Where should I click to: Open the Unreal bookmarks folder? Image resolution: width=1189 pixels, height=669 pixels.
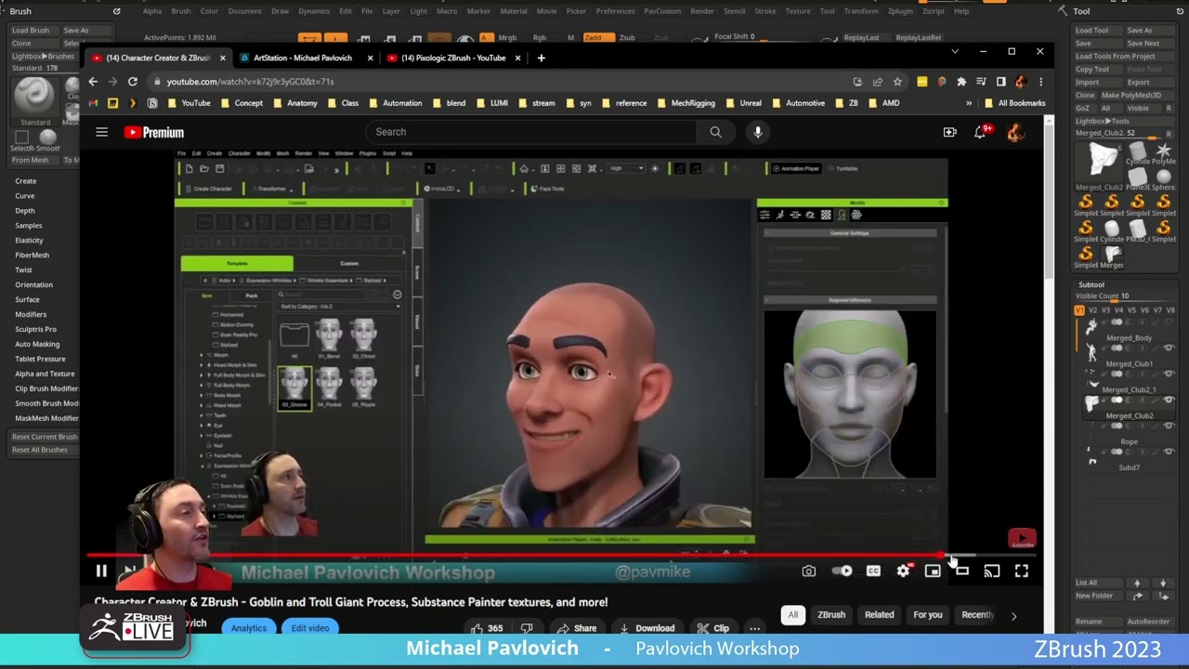pos(743,103)
